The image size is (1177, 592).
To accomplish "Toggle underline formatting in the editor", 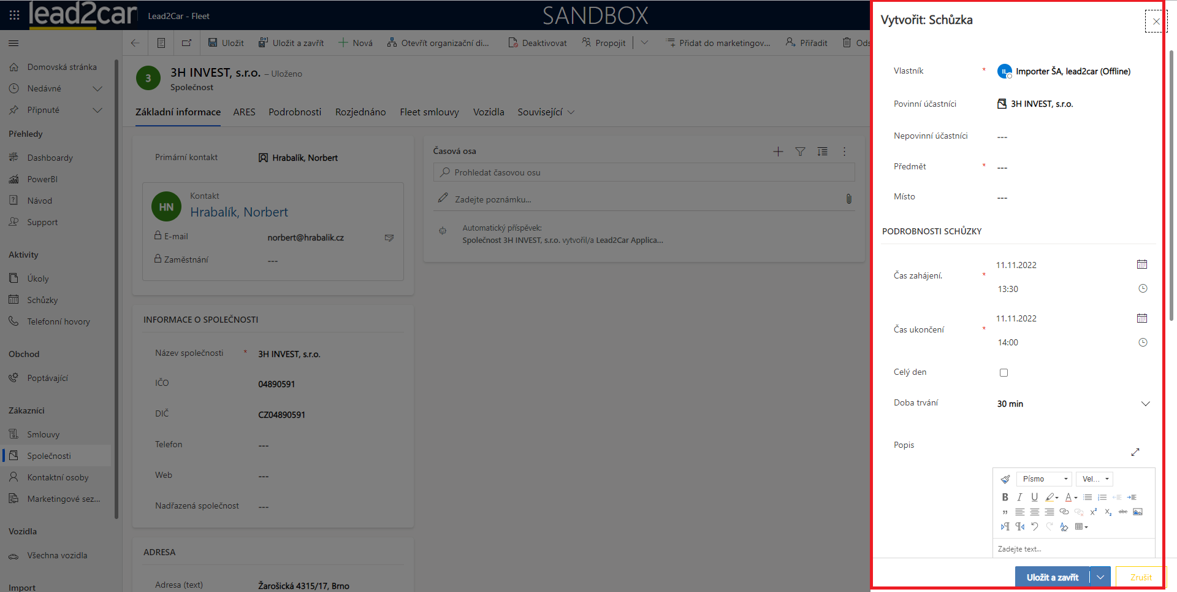I will (1034, 498).
